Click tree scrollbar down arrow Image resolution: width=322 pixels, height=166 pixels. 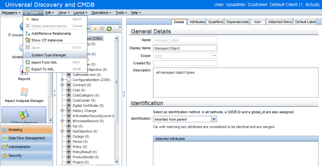click(116, 162)
